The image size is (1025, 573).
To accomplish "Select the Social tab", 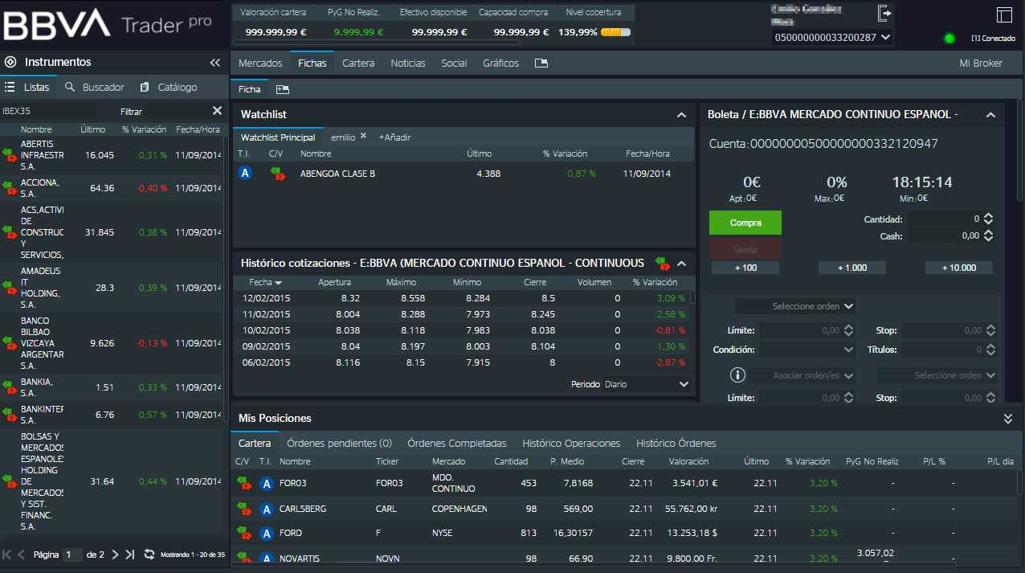I will [454, 63].
